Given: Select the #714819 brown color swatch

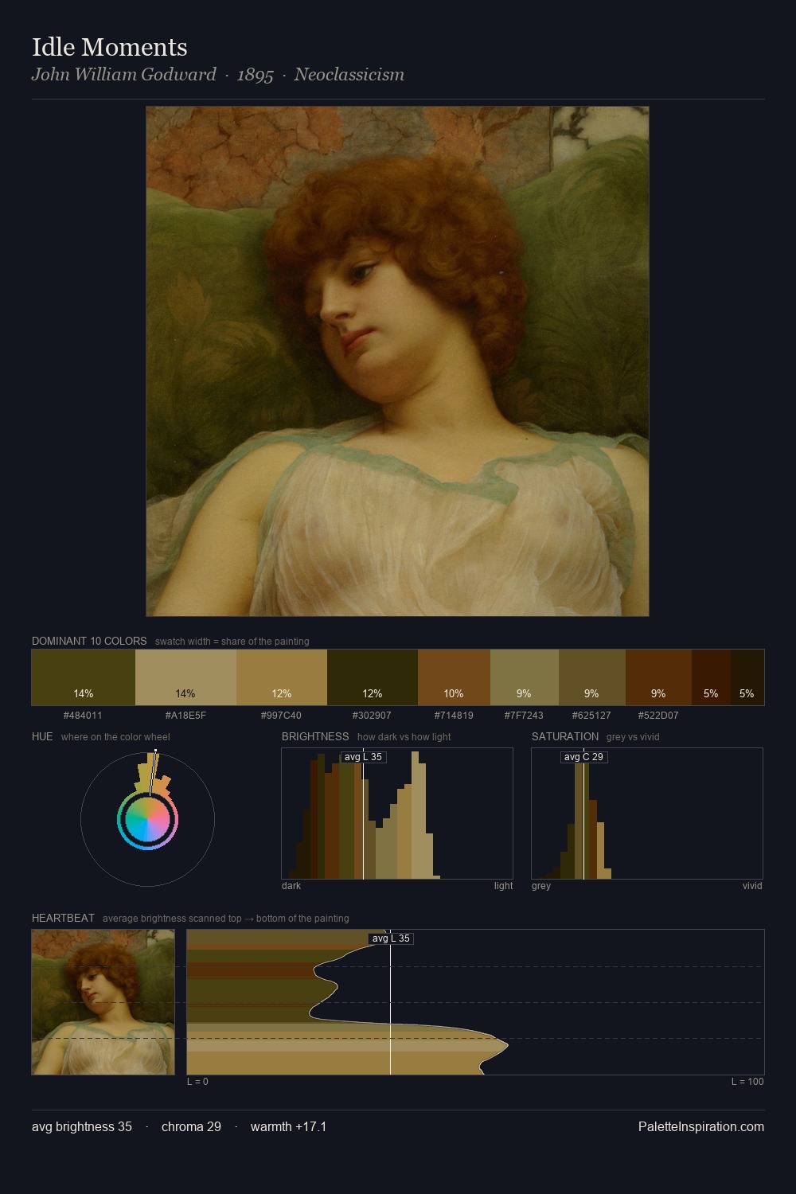Looking at the screenshot, I should point(454,677).
